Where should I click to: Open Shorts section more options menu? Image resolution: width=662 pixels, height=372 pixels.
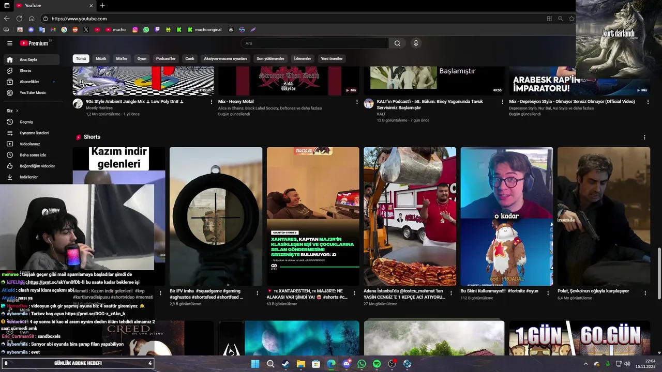pos(644,137)
